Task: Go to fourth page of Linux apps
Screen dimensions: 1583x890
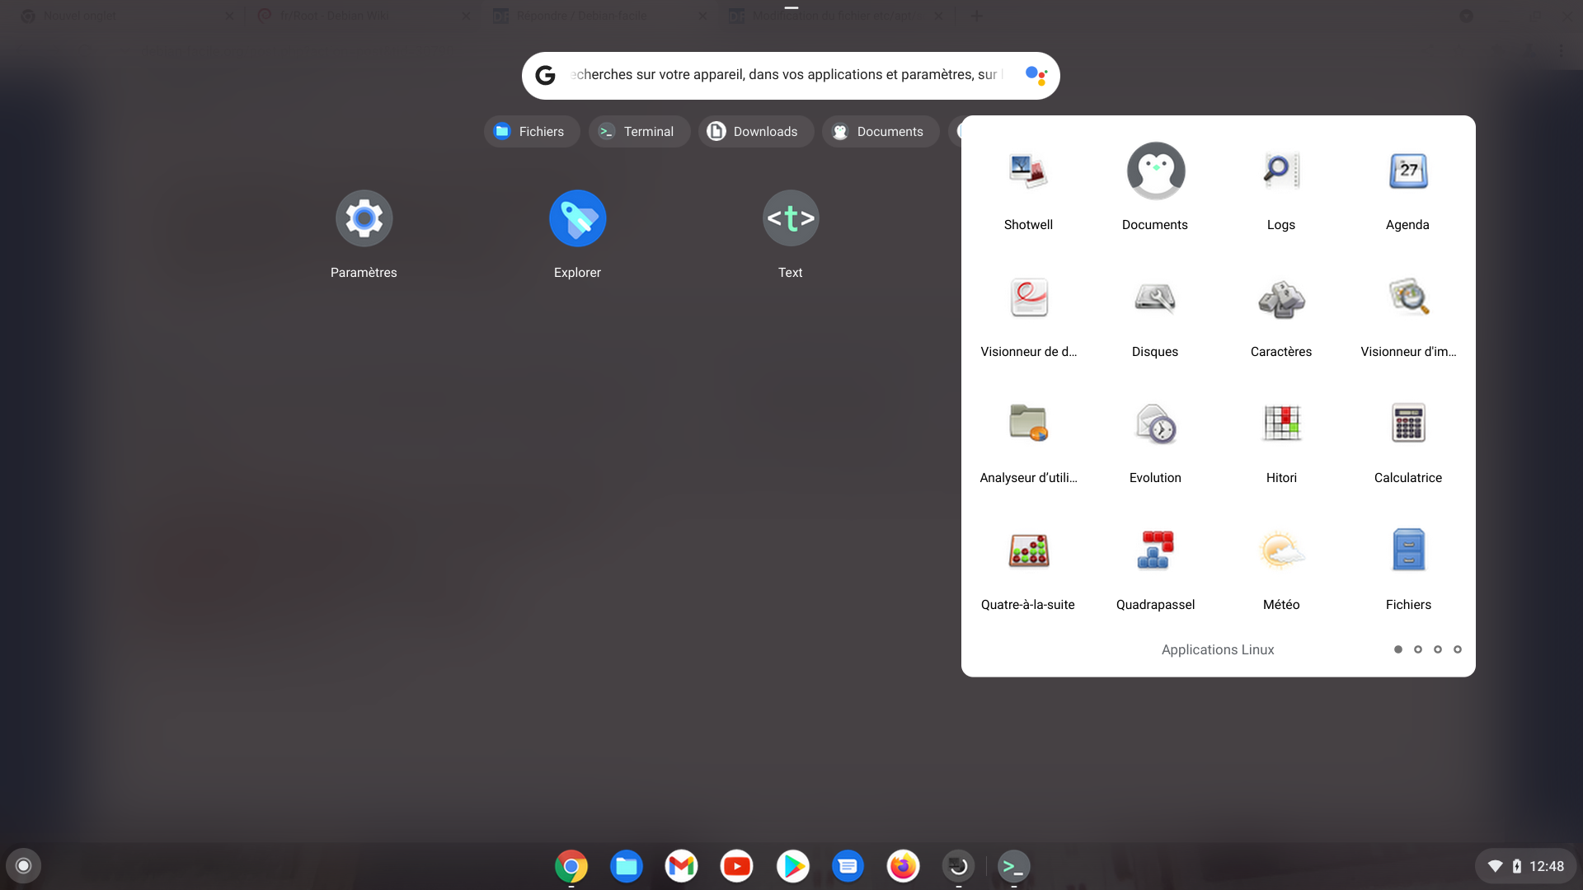Action: [1458, 649]
